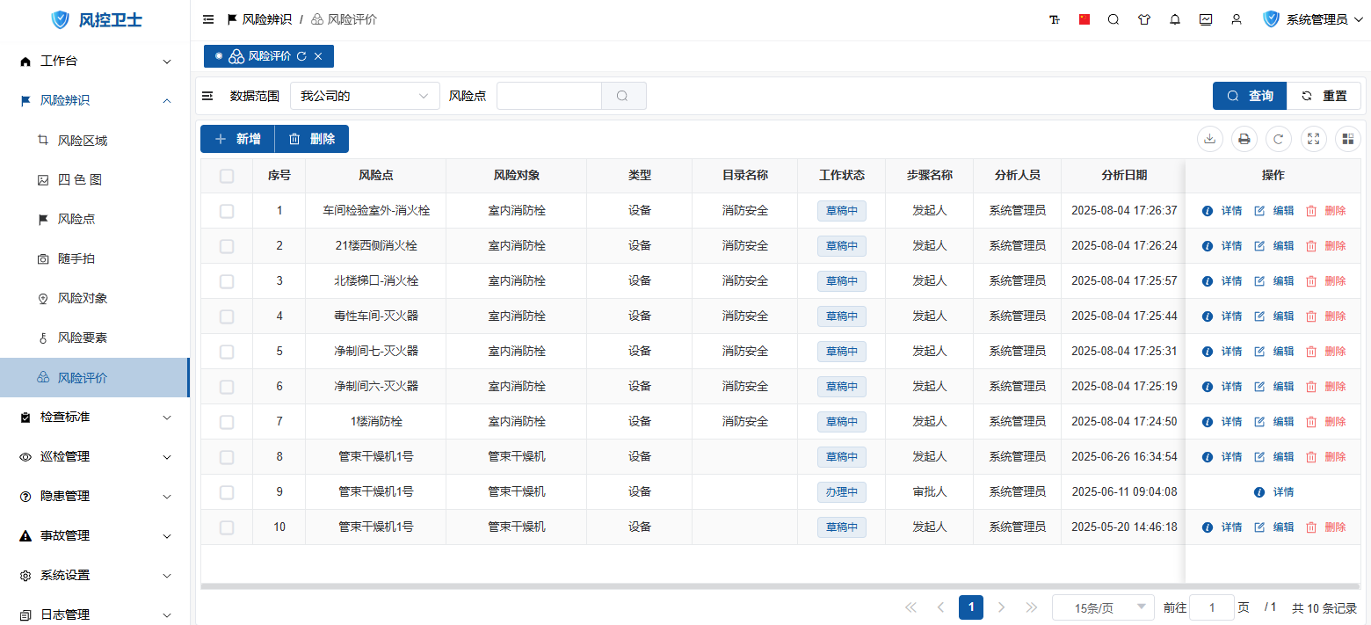Screen dimensions: 1371x625
Task: Open the 15条/页 page size dropdown
Action: point(1103,607)
